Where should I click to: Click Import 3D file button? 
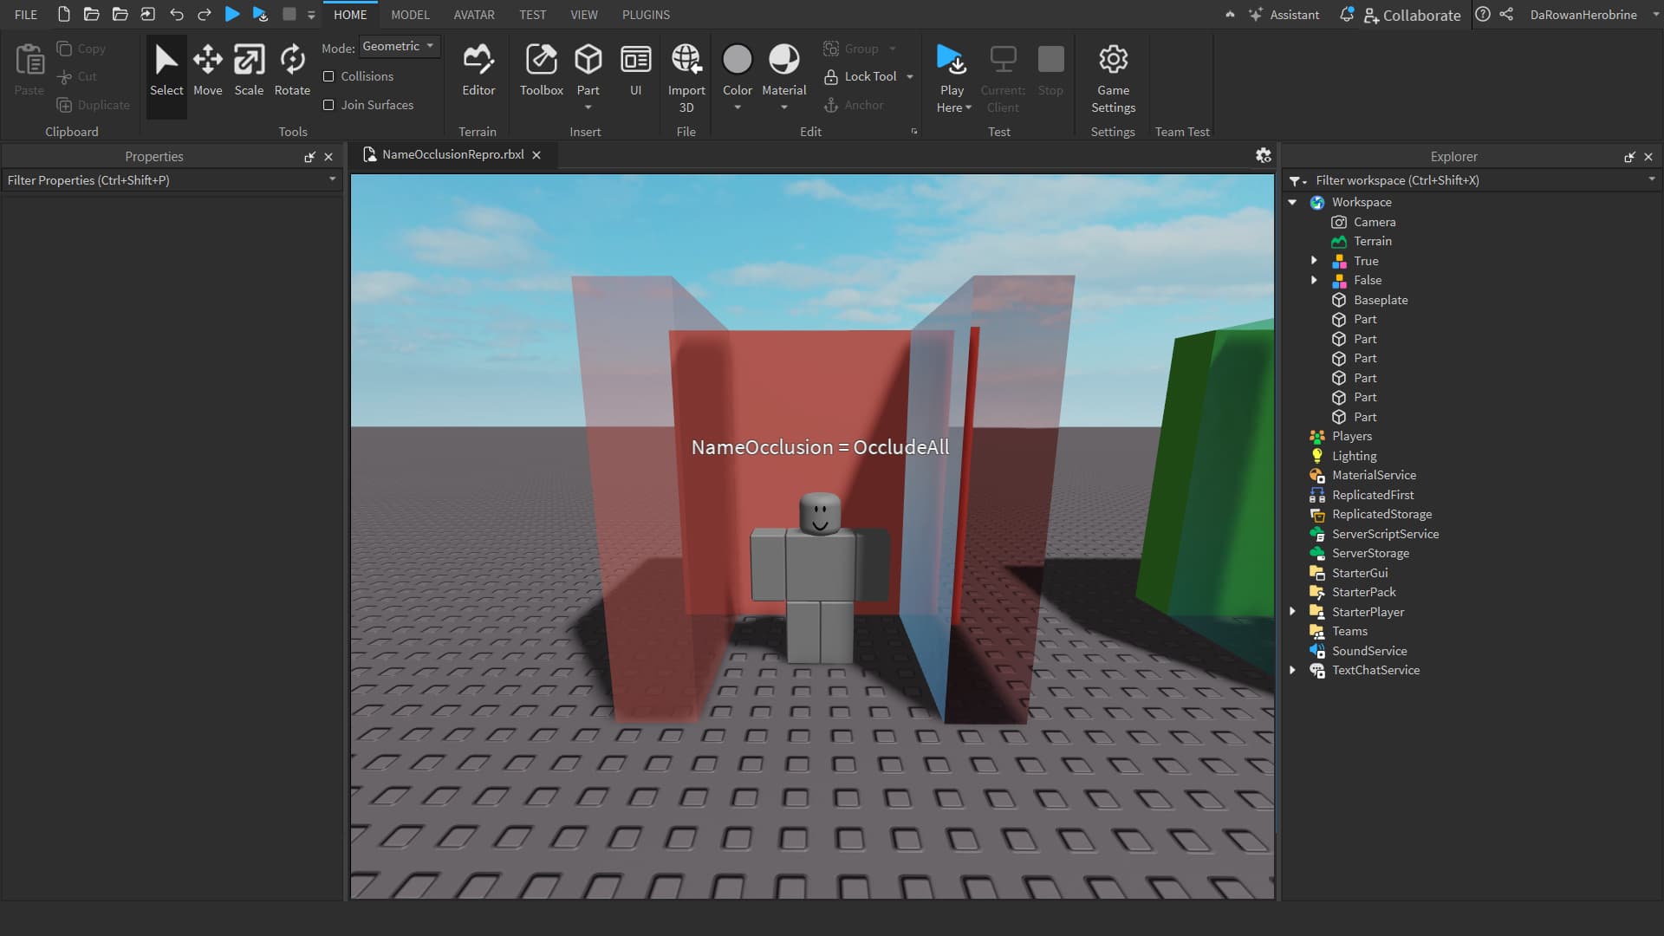(686, 78)
